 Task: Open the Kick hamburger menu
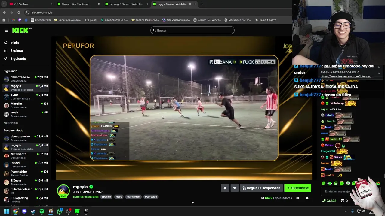click(6, 30)
